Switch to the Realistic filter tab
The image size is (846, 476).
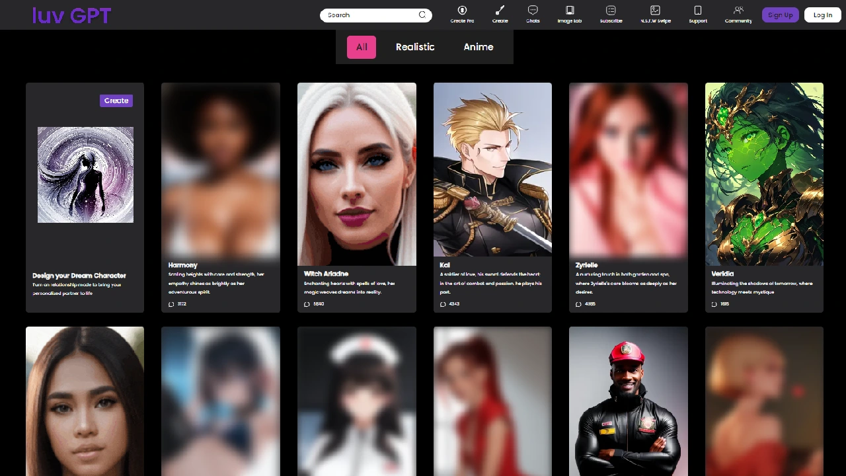pos(415,47)
